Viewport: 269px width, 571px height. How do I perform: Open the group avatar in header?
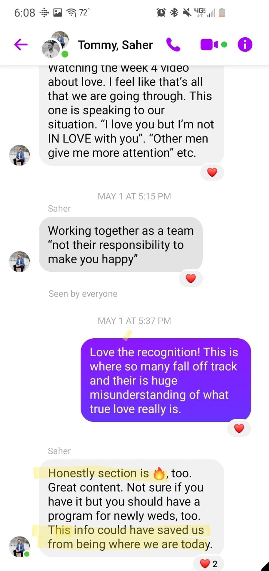(x=55, y=45)
